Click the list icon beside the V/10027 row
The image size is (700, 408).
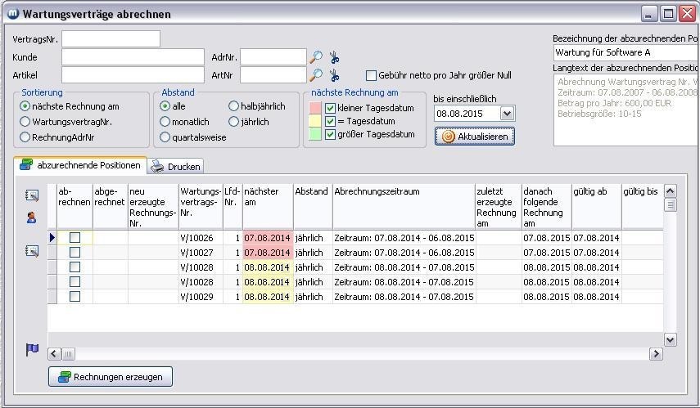click(32, 252)
